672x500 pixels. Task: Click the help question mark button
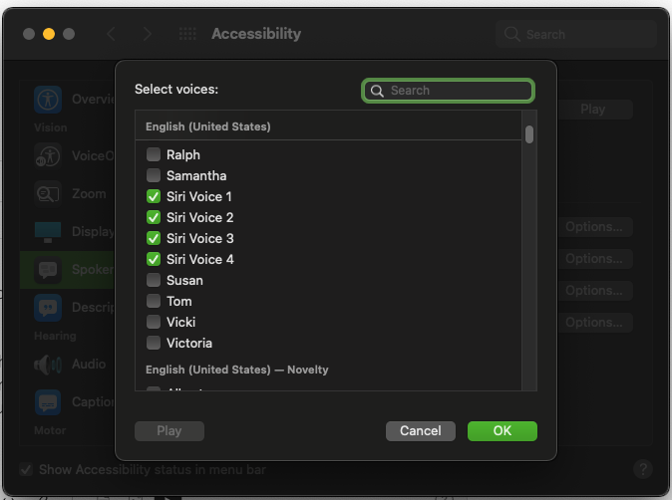point(643,469)
